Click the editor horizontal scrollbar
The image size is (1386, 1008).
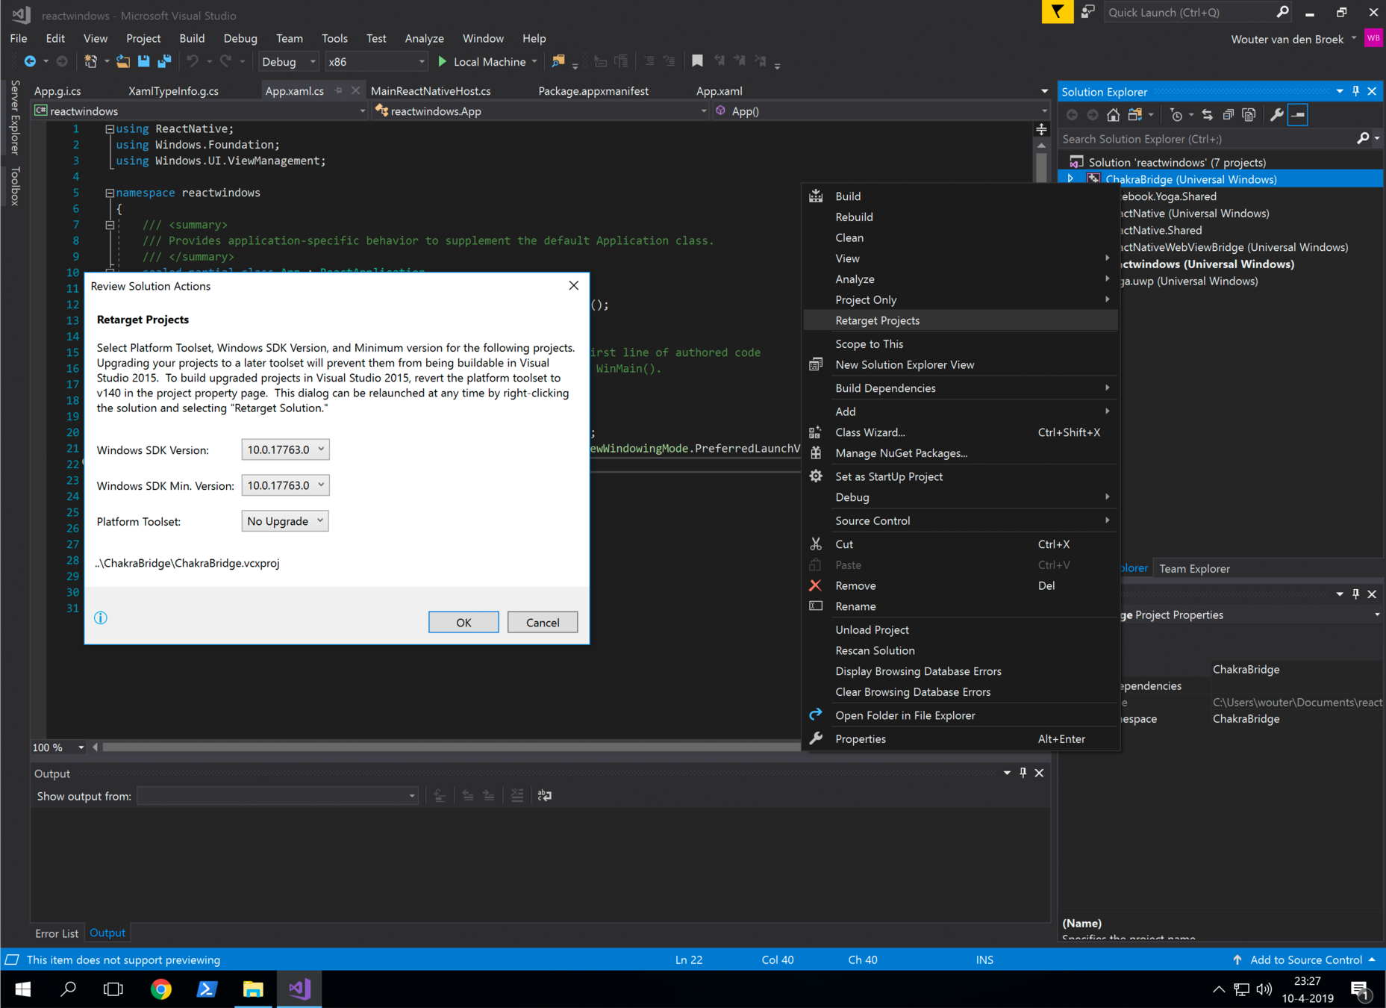(x=450, y=747)
